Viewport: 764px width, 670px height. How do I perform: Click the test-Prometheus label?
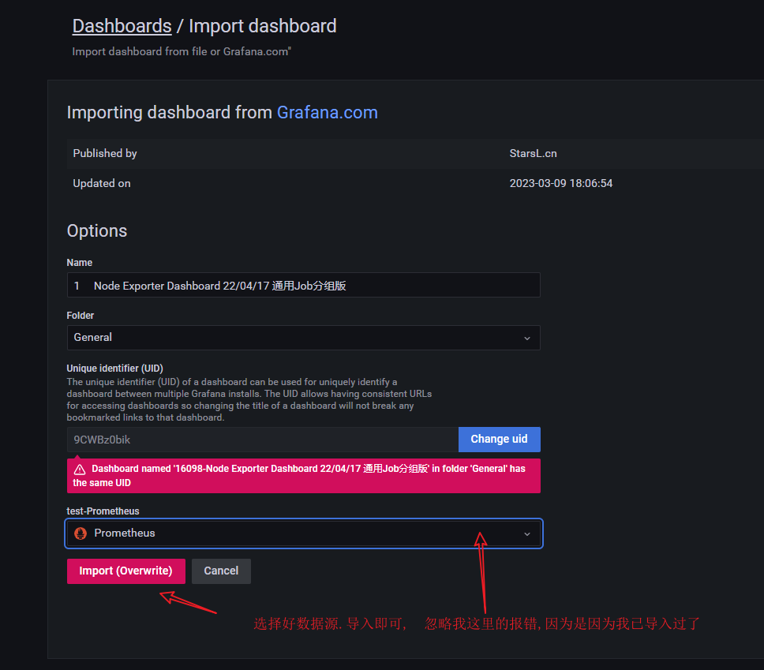(x=103, y=511)
